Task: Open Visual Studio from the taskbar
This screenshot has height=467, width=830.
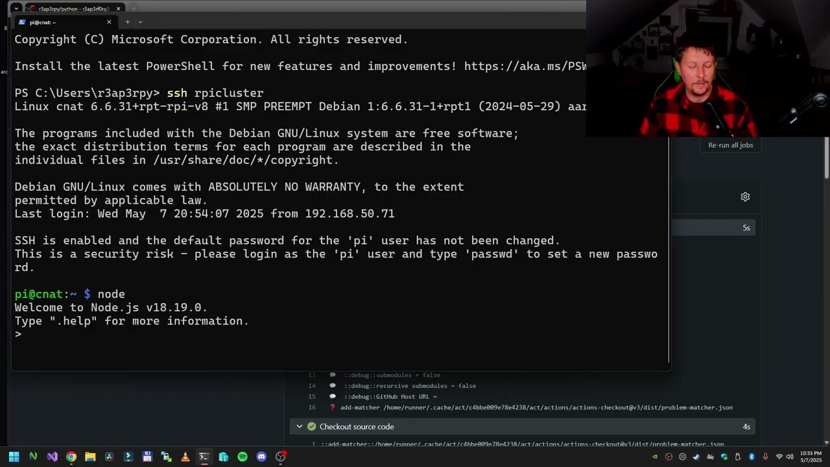Action: tap(53, 457)
